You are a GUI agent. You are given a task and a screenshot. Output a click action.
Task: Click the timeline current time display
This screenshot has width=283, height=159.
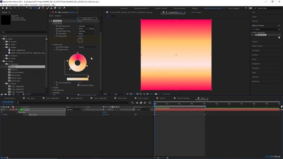pos(8,102)
